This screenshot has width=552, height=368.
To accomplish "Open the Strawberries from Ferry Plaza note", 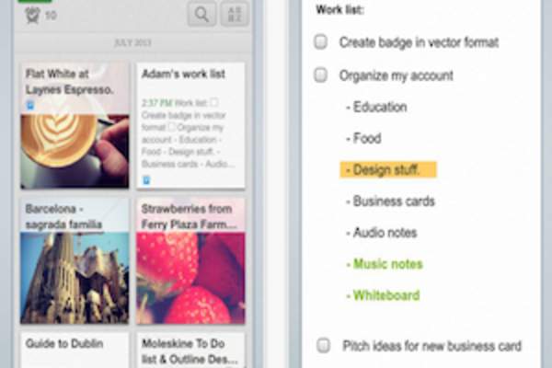I will [x=190, y=261].
